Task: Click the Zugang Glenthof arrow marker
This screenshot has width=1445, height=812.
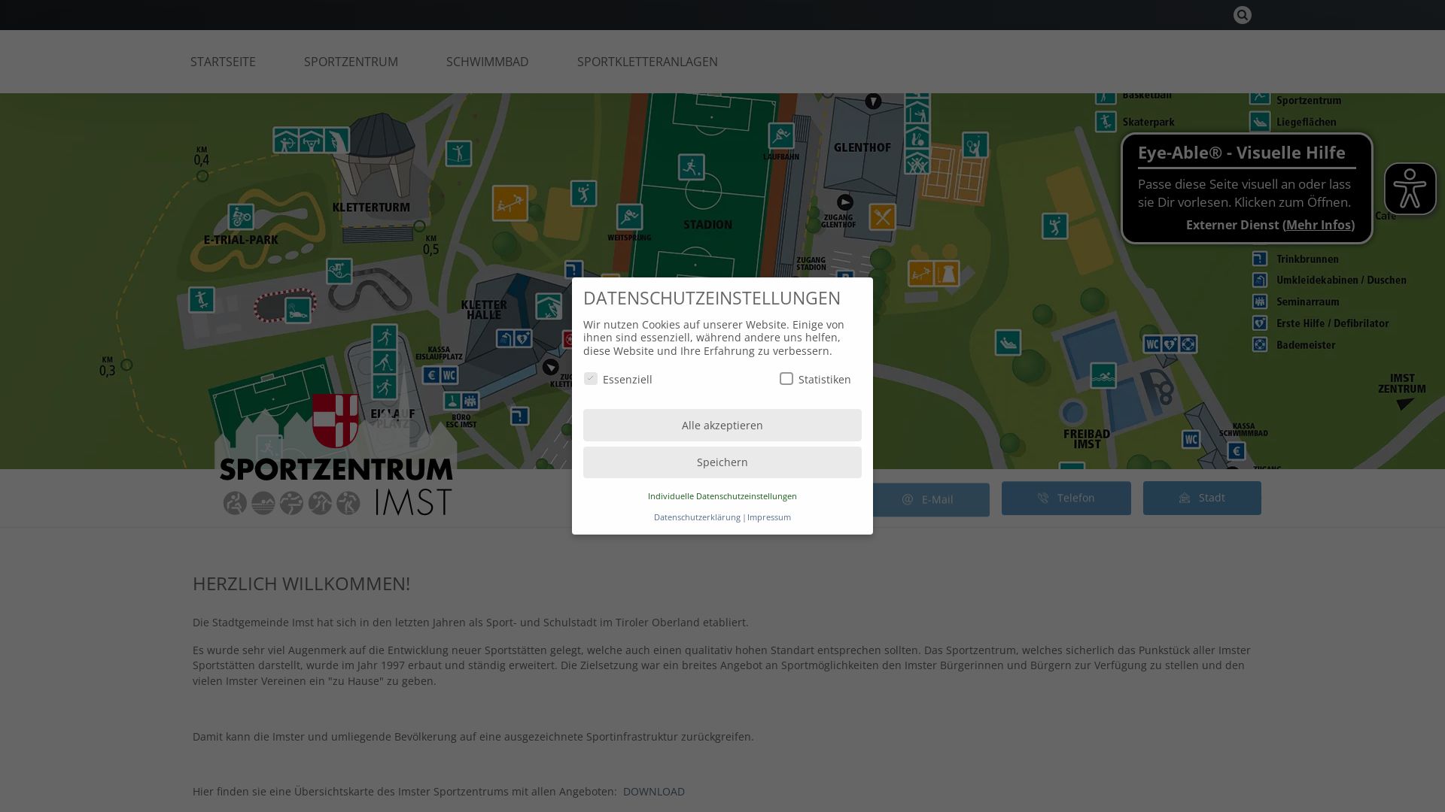Action: pos(845,202)
